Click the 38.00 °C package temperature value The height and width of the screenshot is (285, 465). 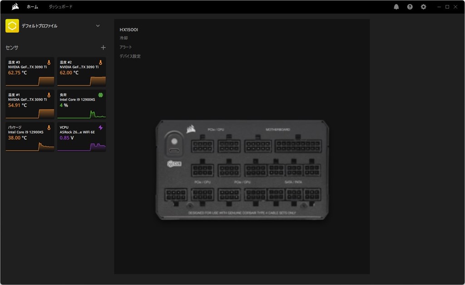point(18,138)
